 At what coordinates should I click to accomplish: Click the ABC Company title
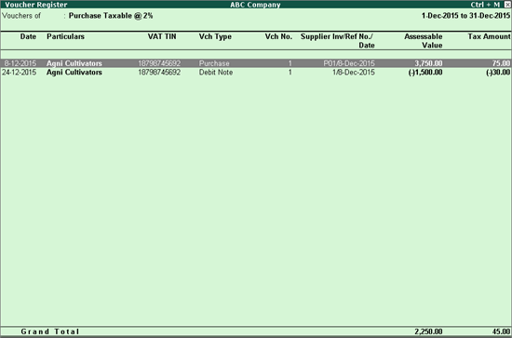(x=255, y=5)
